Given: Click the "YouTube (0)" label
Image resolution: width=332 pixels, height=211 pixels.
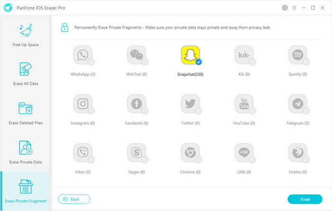Looking at the screenshot, I should [x=244, y=123].
